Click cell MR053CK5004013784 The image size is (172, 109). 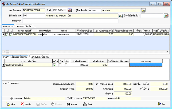point(25,34)
